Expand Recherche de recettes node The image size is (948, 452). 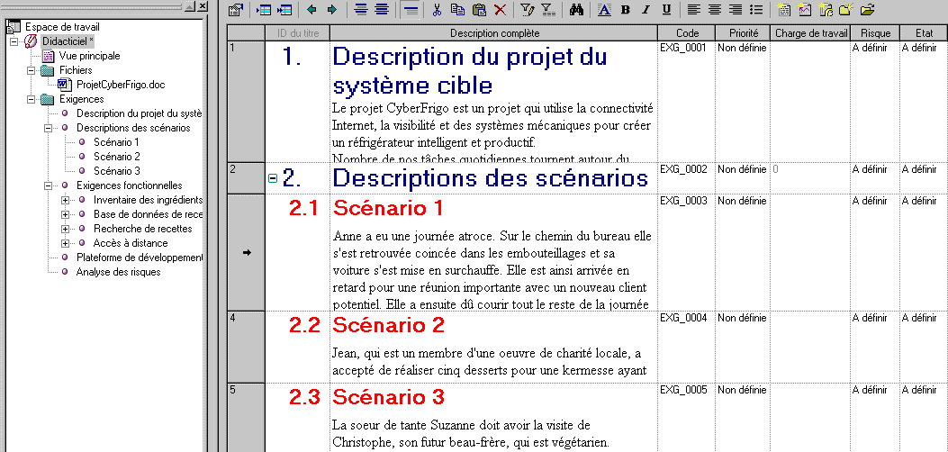(65, 229)
